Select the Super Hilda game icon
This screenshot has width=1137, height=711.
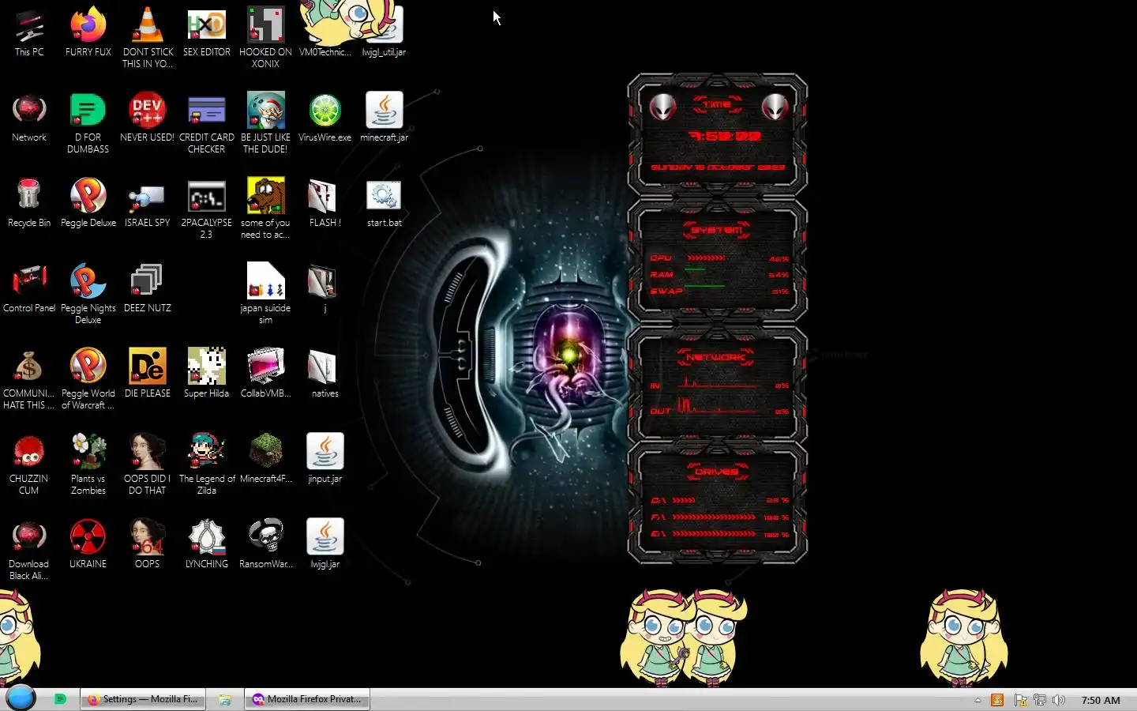pyautogui.click(x=207, y=373)
